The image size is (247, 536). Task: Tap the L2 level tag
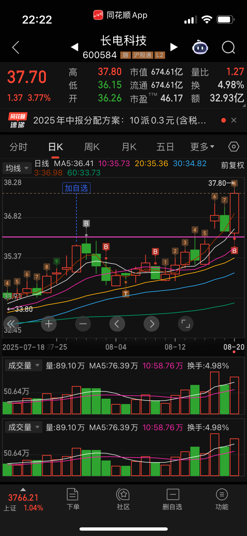click(x=160, y=55)
